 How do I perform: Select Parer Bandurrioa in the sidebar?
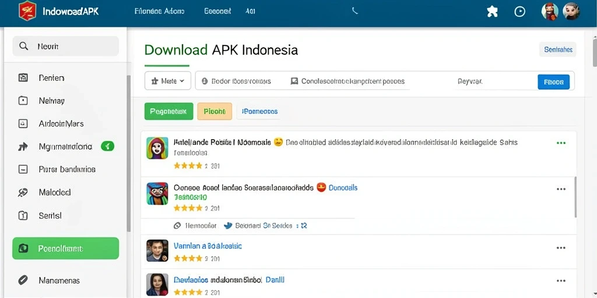point(67,169)
